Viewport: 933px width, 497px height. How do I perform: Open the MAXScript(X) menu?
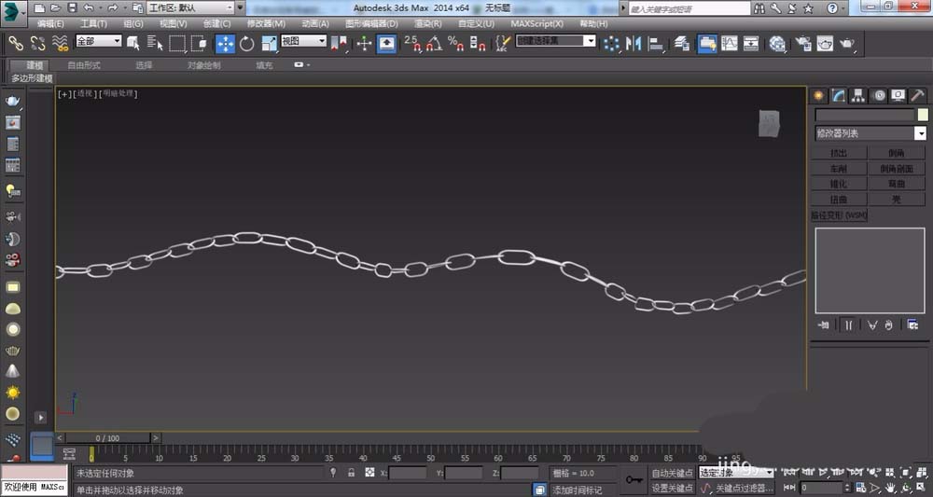536,24
